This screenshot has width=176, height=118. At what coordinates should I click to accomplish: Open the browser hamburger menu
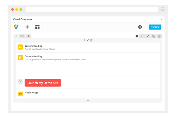pos(163,9)
